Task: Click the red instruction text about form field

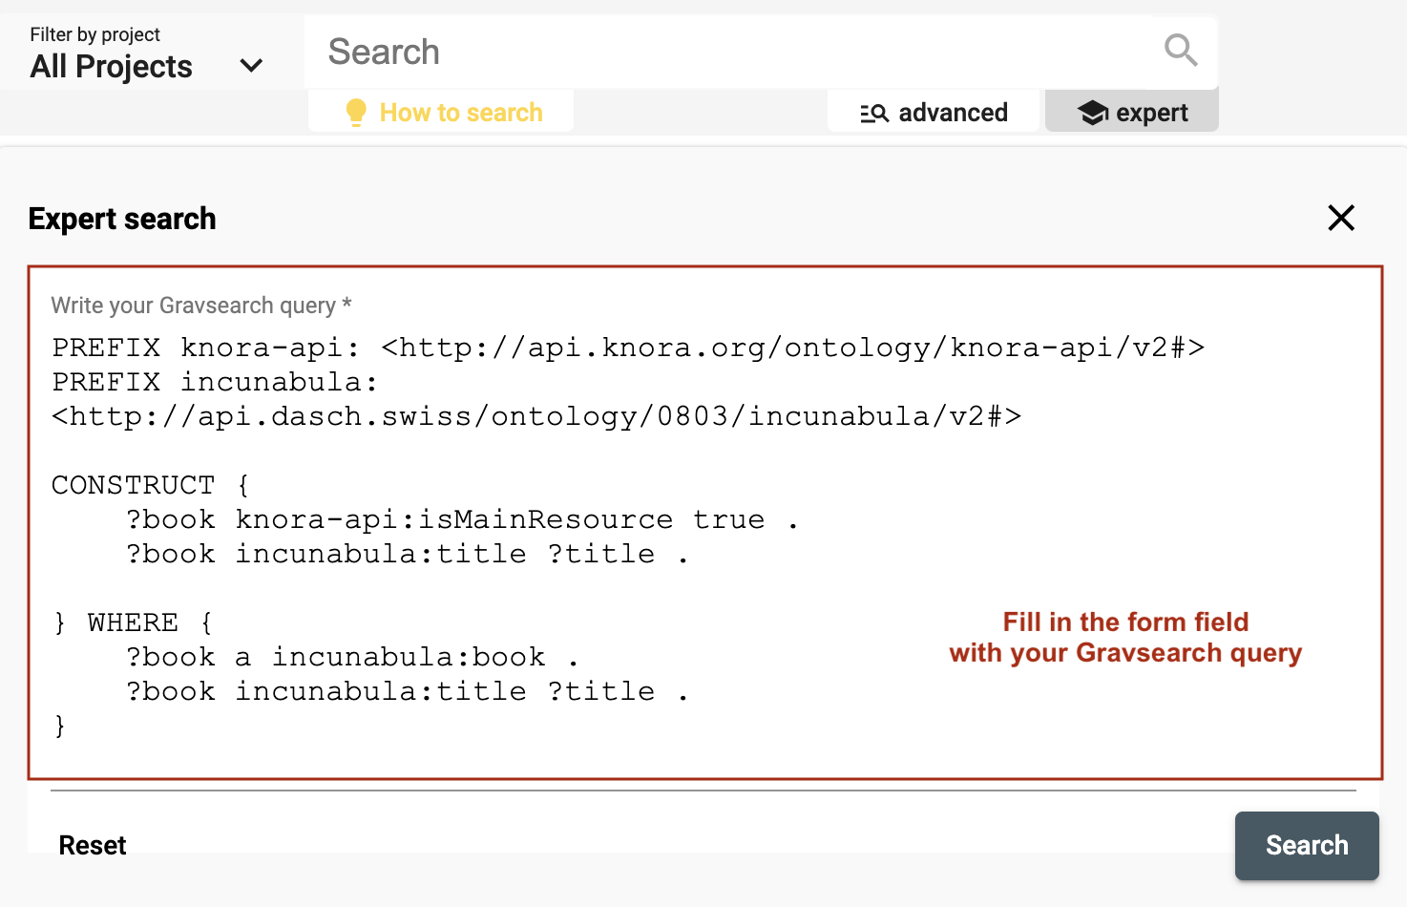Action: pos(1124,637)
